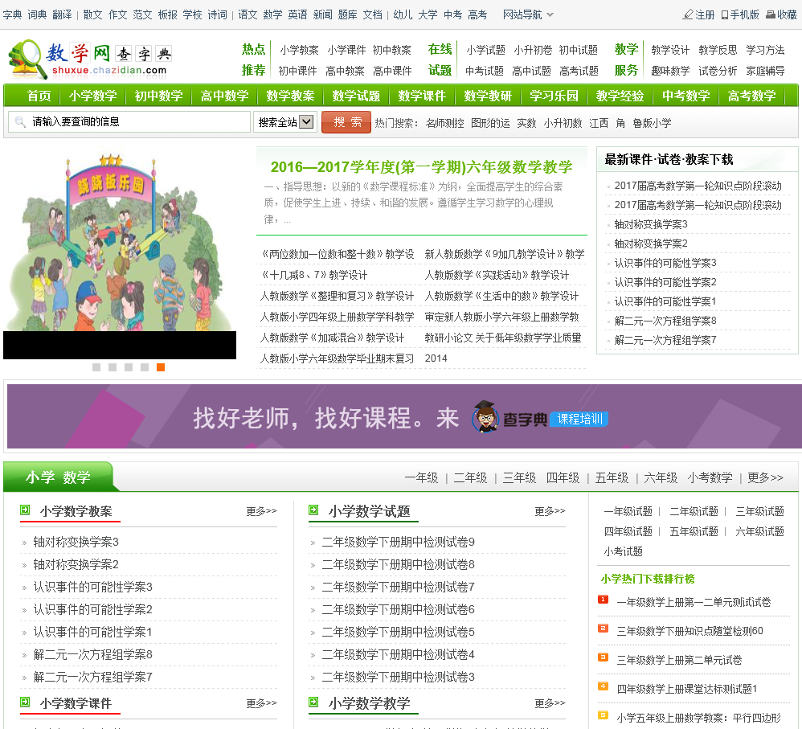
Task: Click 题库 in top bar
Action: (347, 14)
